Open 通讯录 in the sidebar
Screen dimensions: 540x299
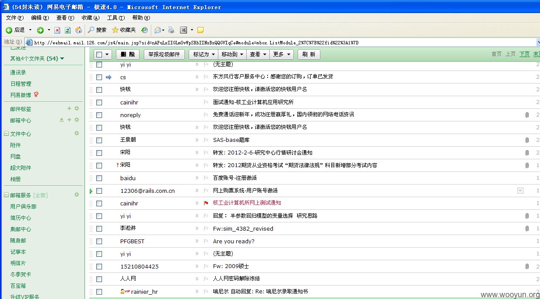point(18,73)
